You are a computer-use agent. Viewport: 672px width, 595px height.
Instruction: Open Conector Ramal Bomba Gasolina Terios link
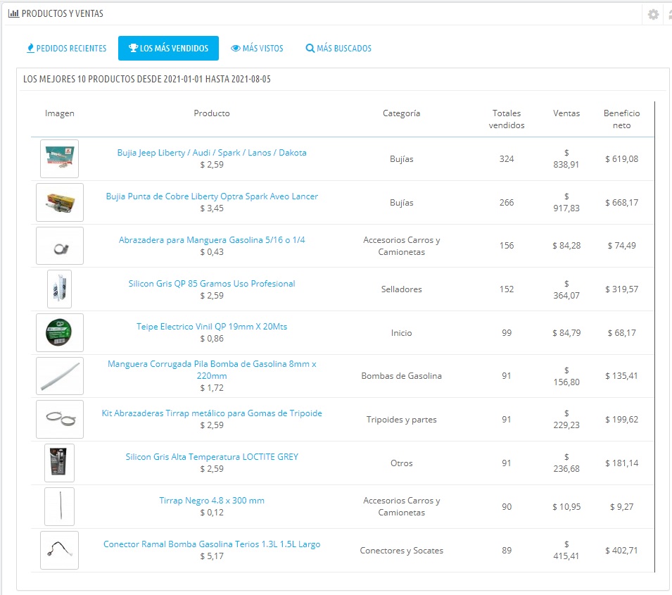pyautogui.click(x=212, y=544)
